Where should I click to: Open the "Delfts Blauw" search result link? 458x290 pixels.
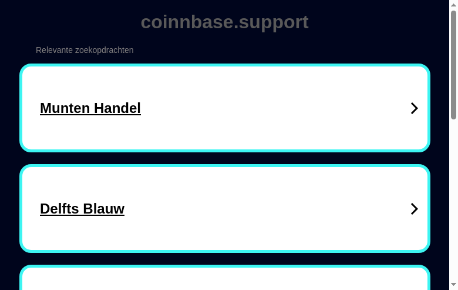(82, 209)
